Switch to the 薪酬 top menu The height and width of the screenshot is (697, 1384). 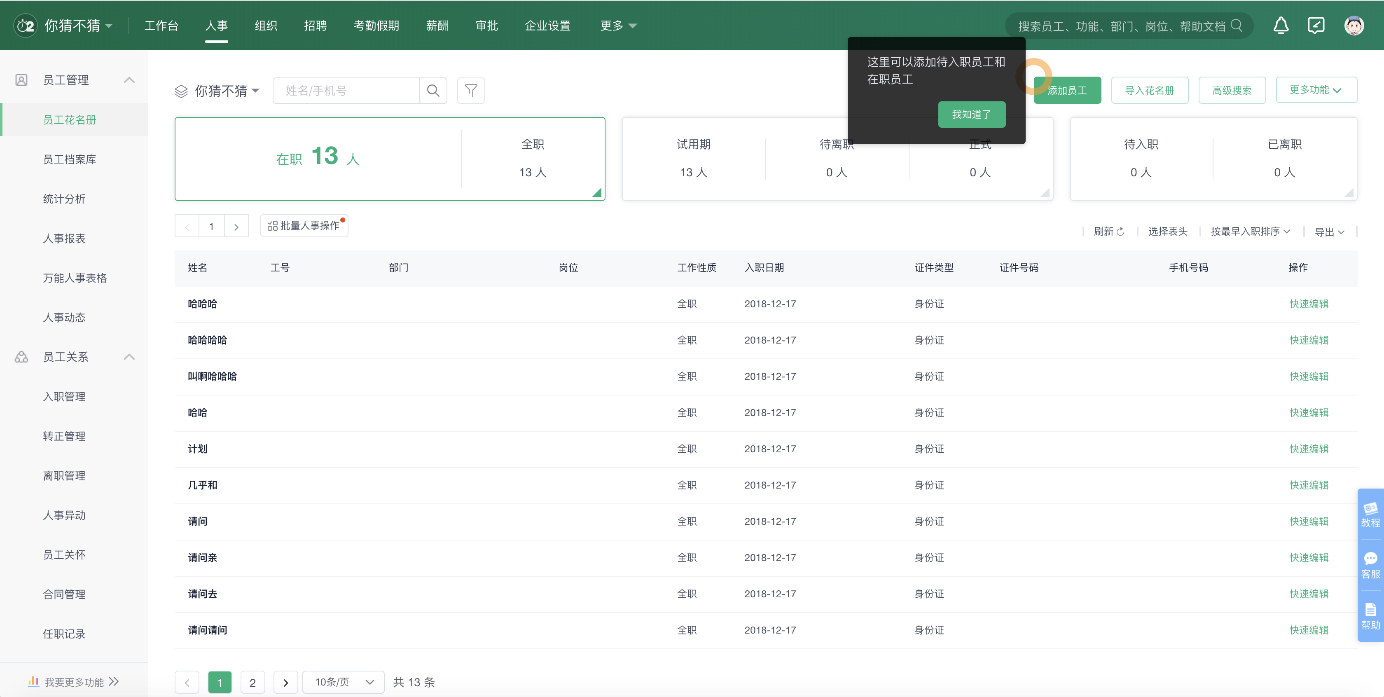437,25
